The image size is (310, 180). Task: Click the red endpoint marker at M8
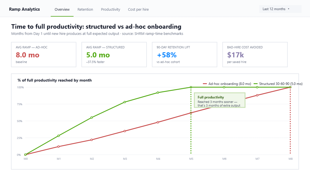[x=290, y=87]
